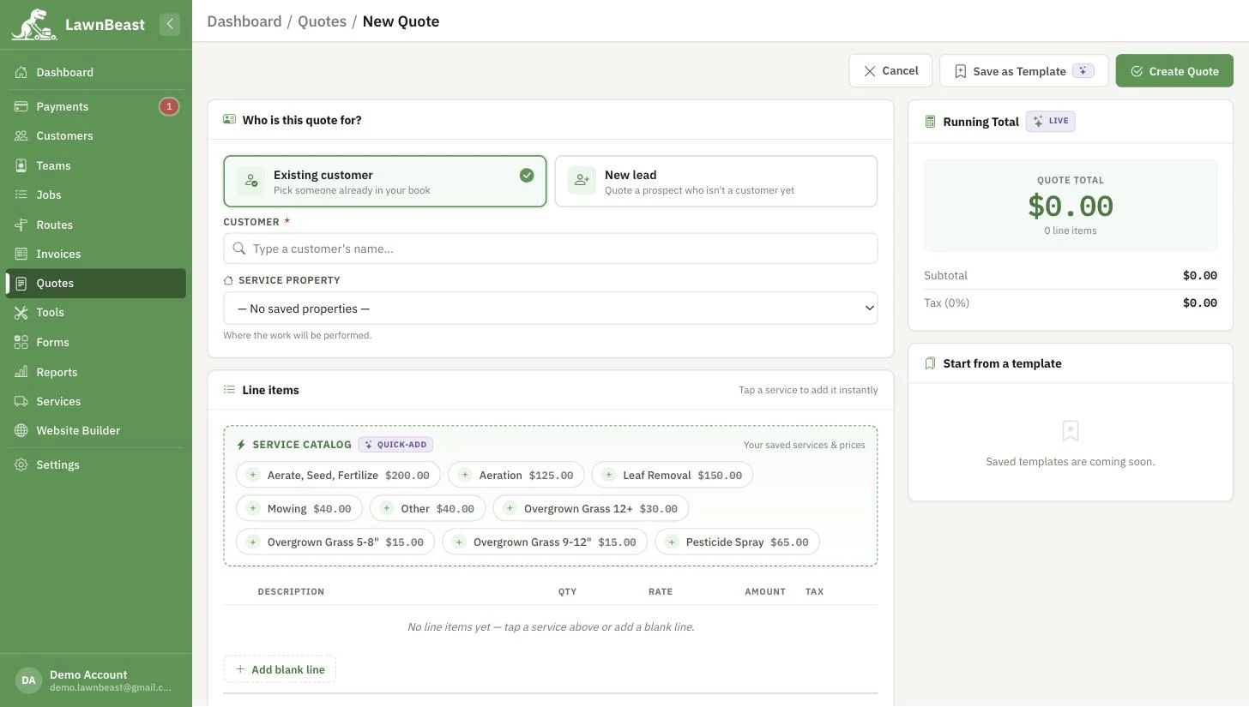Click the LIVE badge in Running Total
This screenshot has width=1249, height=707.
coord(1051,121)
